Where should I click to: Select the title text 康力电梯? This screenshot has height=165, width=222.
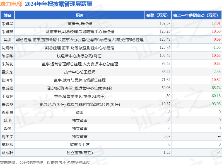click(x=11, y=4)
